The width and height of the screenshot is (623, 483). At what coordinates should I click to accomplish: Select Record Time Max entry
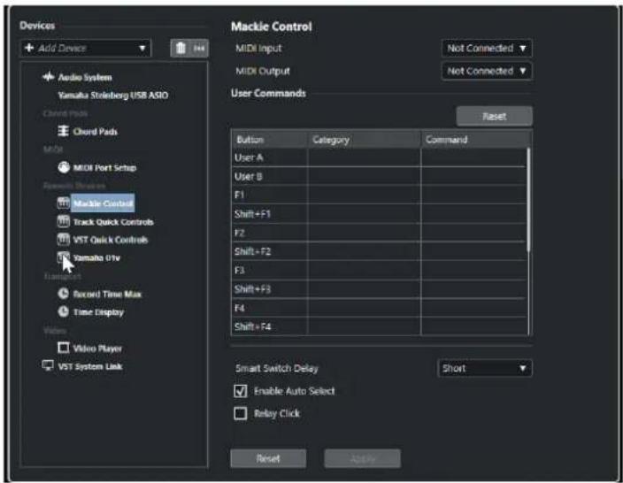[107, 294]
